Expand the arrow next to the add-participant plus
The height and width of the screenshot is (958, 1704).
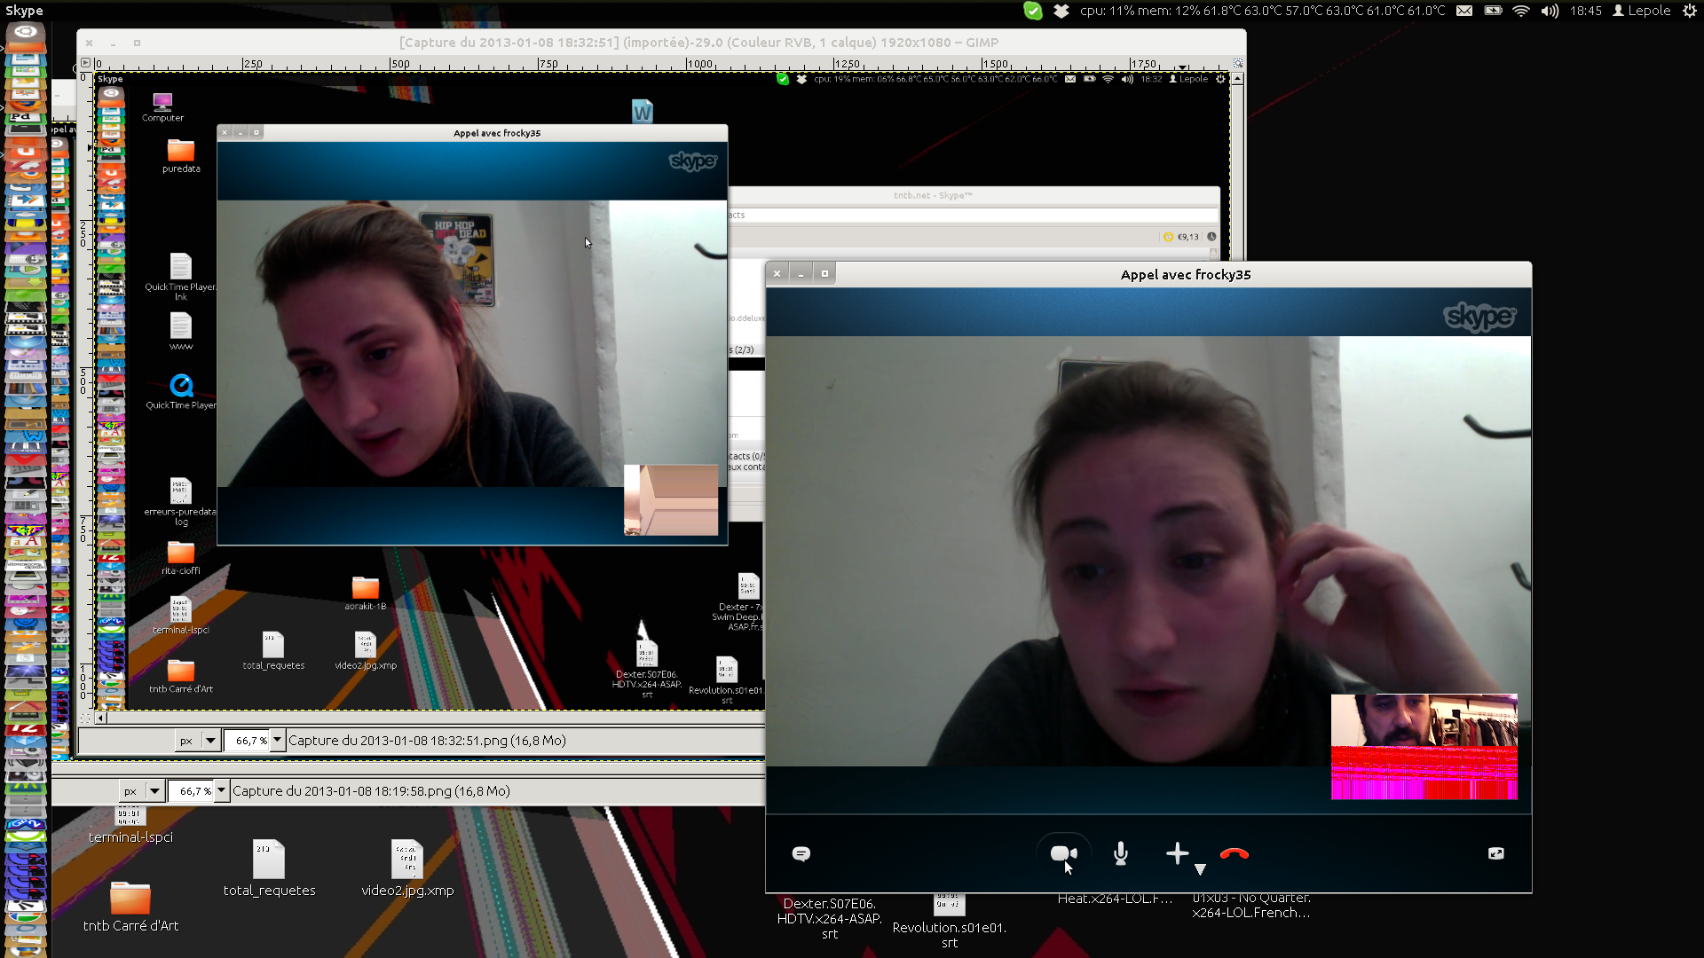(1200, 869)
